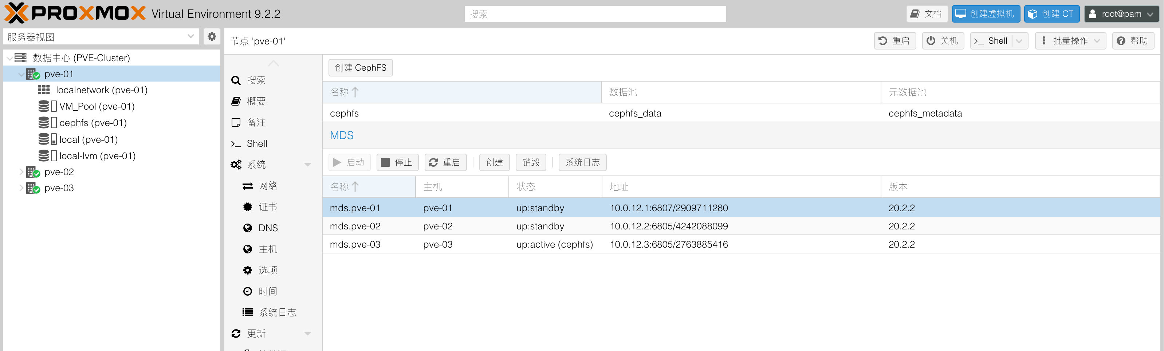The image size is (1164, 351).
Task: Sort MDS table by status column
Action: click(x=555, y=187)
